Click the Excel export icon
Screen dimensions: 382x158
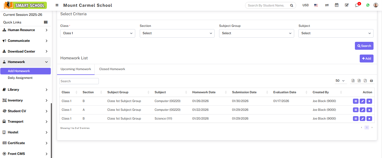tap(353, 81)
